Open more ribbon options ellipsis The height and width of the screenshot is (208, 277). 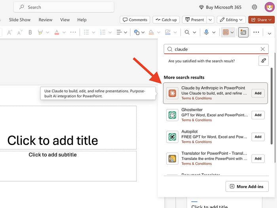[x=256, y=32]
